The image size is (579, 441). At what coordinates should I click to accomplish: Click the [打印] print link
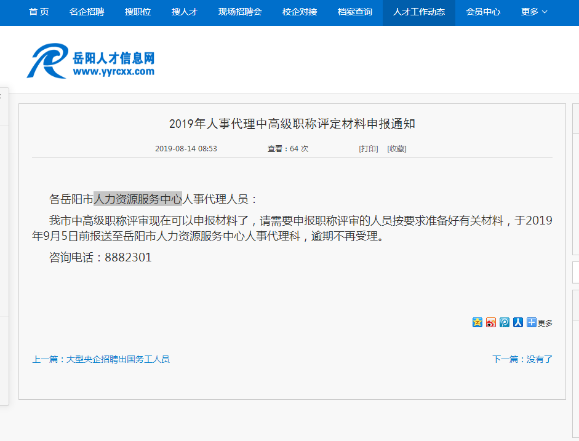[369, 149]
